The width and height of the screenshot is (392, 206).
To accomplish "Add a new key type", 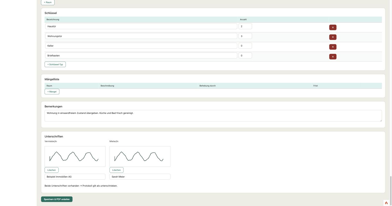I will coord(55,64).
